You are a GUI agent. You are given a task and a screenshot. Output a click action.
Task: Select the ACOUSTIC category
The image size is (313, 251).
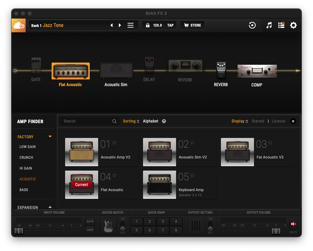pyautogui.click(x=28, y=179)
